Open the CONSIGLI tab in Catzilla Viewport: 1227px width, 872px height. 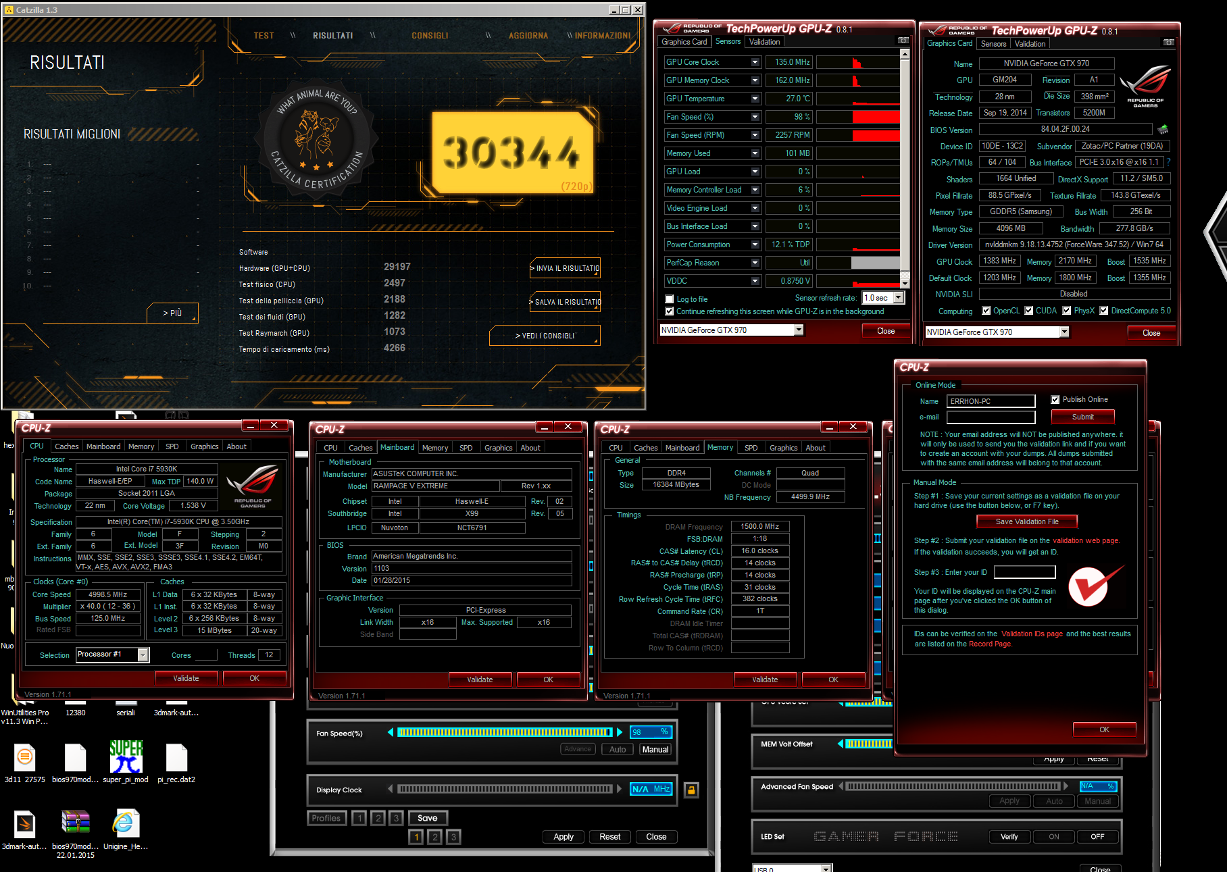(430, 36)
